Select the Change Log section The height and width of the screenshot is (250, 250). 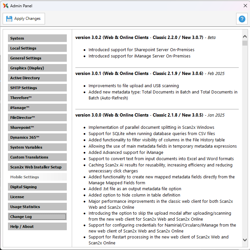coord(37,217)
